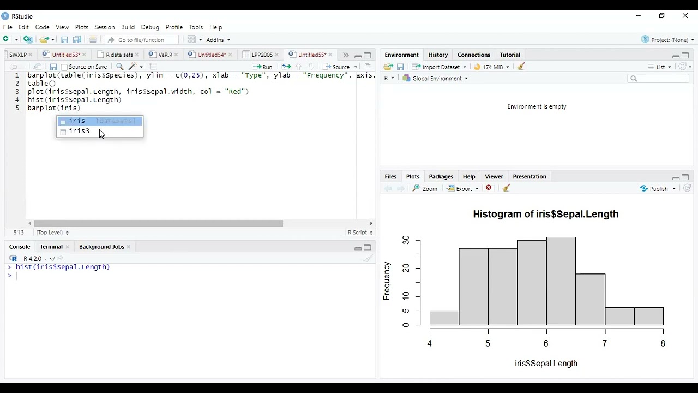Open the (Top Level) scope selector
Screen dimensions: 698x393
52,232
